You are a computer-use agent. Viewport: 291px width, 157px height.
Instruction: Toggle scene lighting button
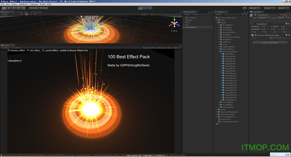click(x=27, y=14)
